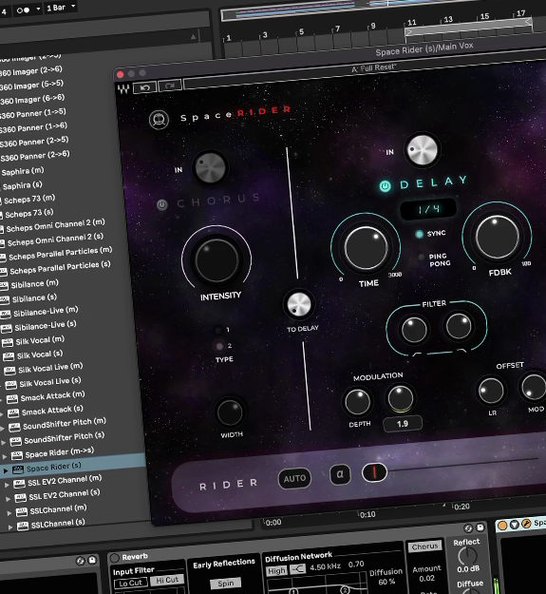Select chorus Type 1
546x594 pixels.
pos(218,331)
